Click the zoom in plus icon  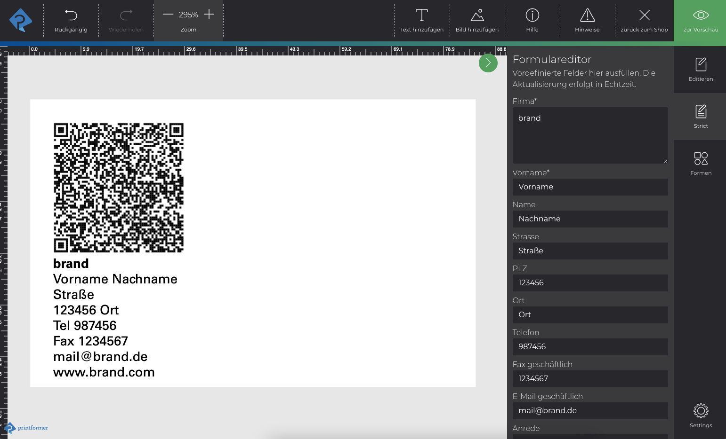[x=209, y=15]
